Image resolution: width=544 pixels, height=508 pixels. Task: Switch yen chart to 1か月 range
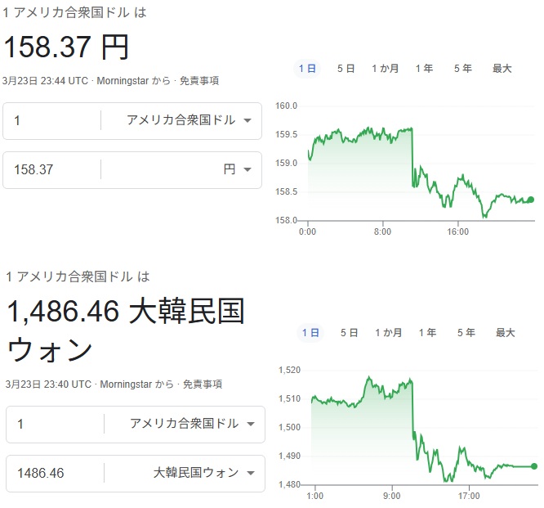click(x=385, y=69)
